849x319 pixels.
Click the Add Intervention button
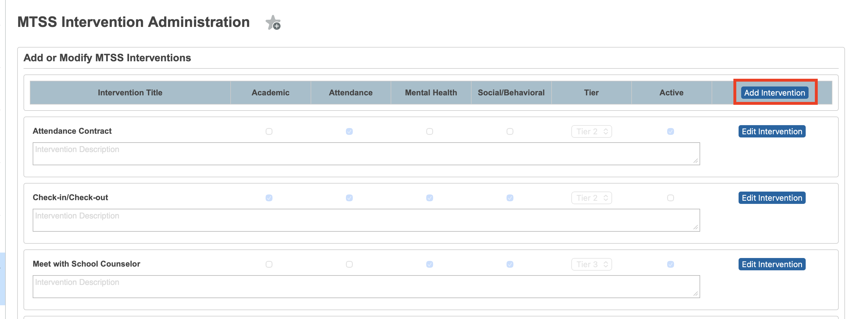(774, 92)
